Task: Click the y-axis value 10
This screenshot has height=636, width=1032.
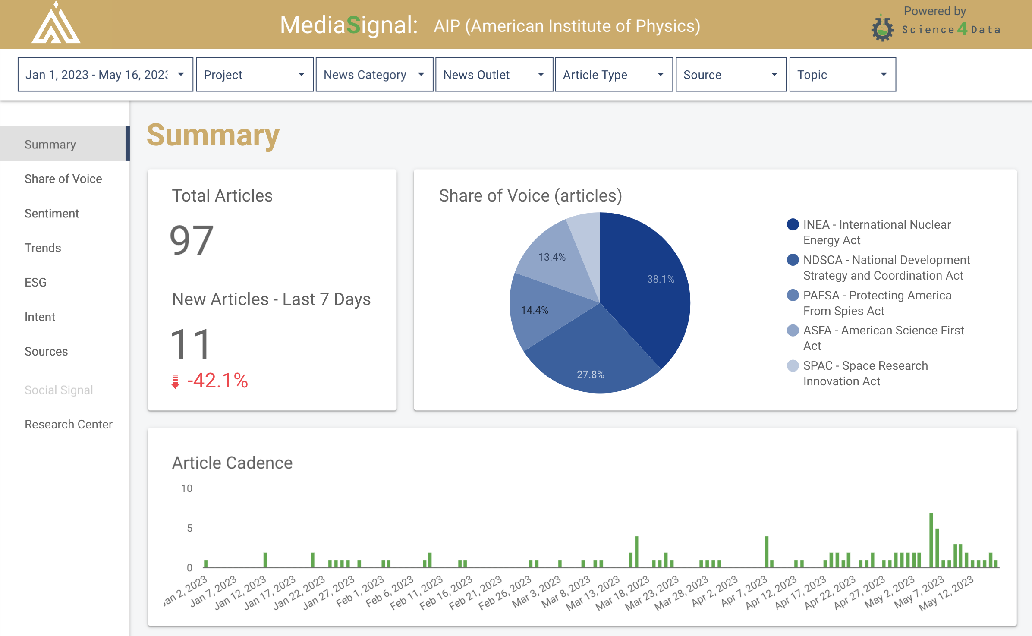Action: (x=186, y=488)
